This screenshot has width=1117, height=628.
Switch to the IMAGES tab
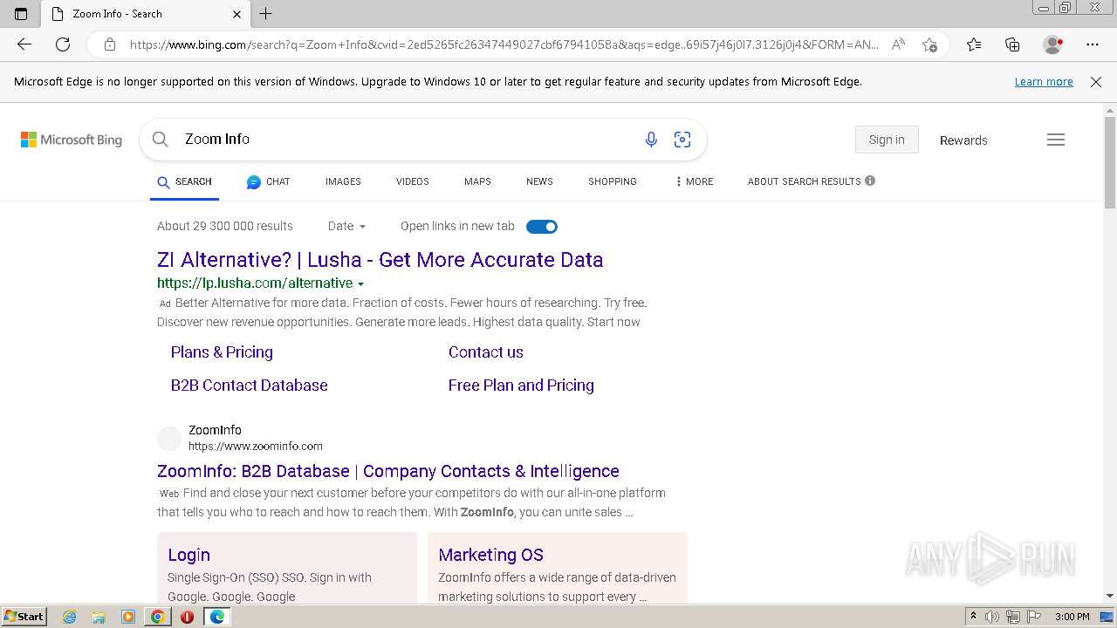click(x=343, y=181)
